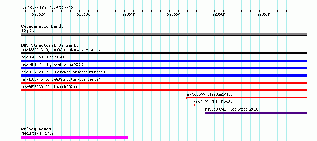Click the left arrow of the ruler
The image size is (317, 141).
point(22,11)
